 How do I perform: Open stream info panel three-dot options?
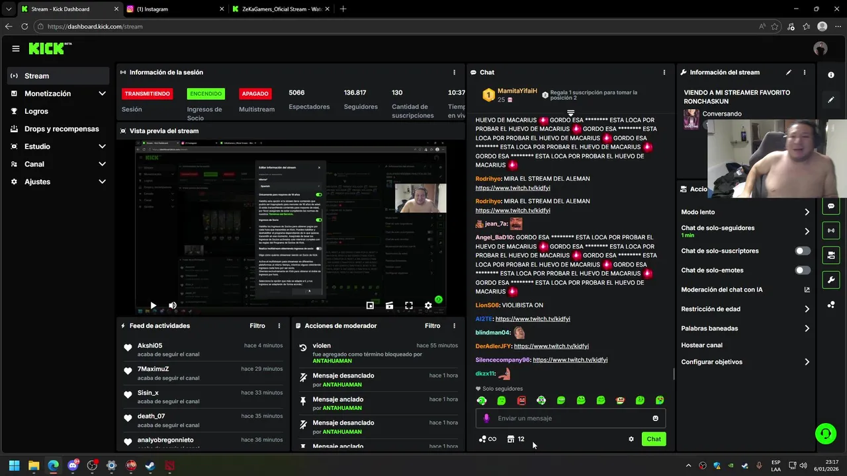(805, 72)
